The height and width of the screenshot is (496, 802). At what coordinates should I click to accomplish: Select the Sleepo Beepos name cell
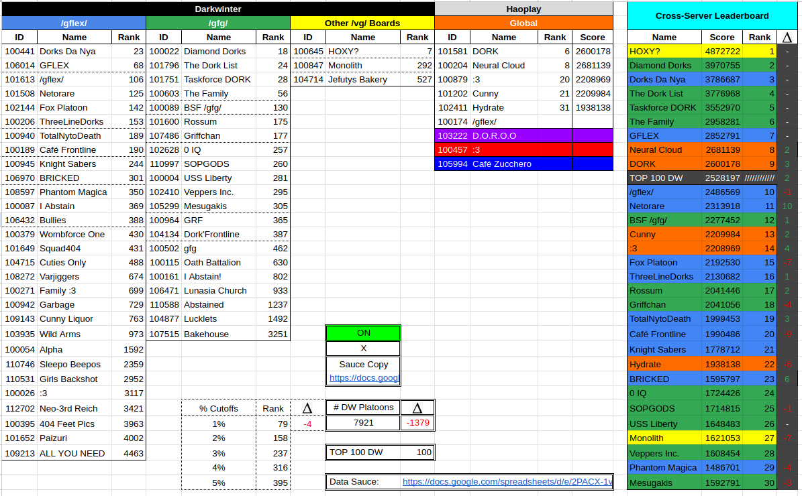(74, 364)
